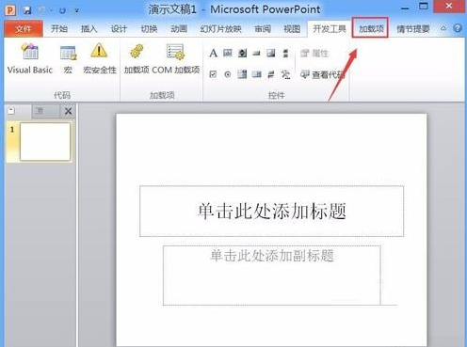Open PowerPoint Help question mark
The width and height of the screenshot is (467, 347).
[x=458, y=28]
